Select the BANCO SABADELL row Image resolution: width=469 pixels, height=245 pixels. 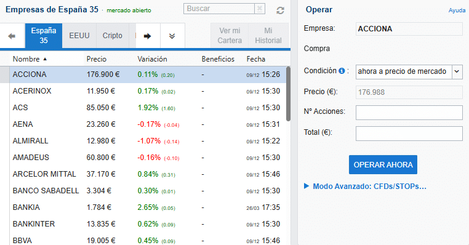pos(143,191)
